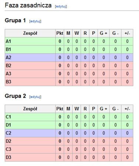This screenshot has height=166, width=139.
Task: Open the edytuj link for Grupa 1
Action: tap(35, 21)
